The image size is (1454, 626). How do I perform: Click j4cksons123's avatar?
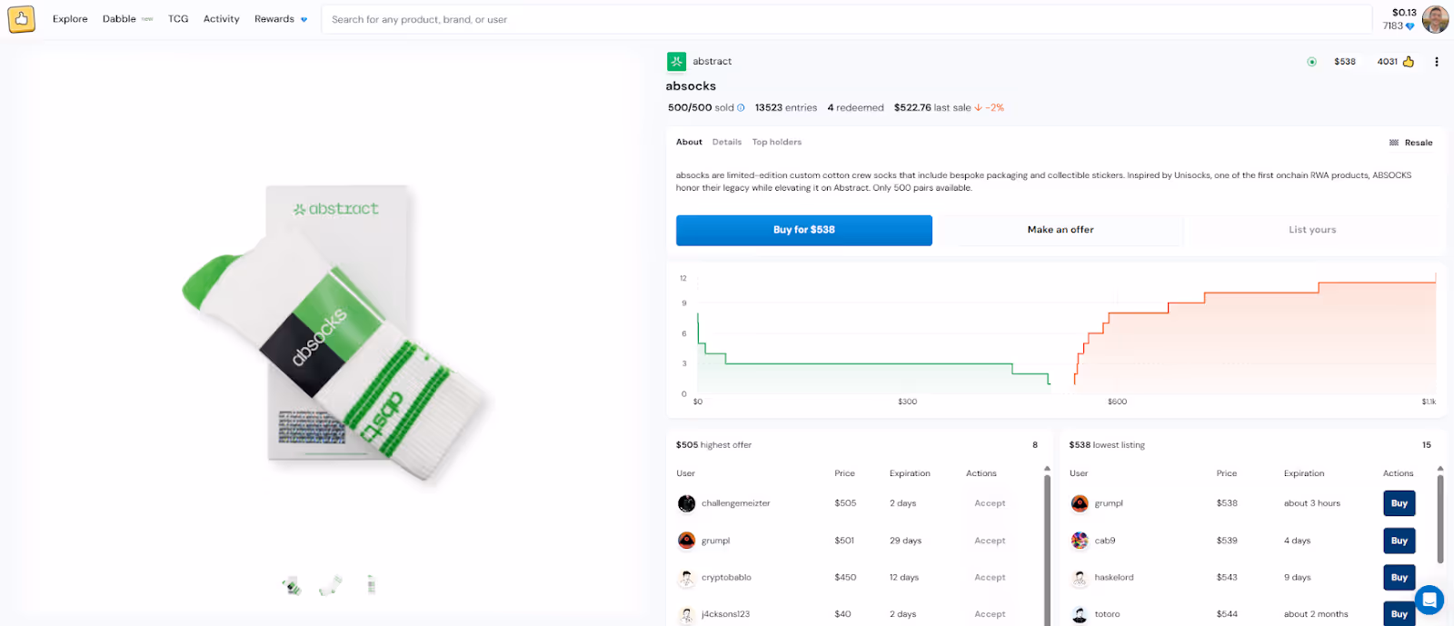(686, 614)
